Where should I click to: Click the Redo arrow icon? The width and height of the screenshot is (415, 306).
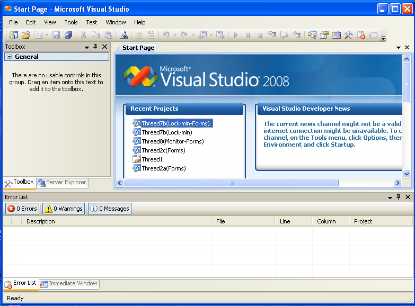(x=184, y=35)
